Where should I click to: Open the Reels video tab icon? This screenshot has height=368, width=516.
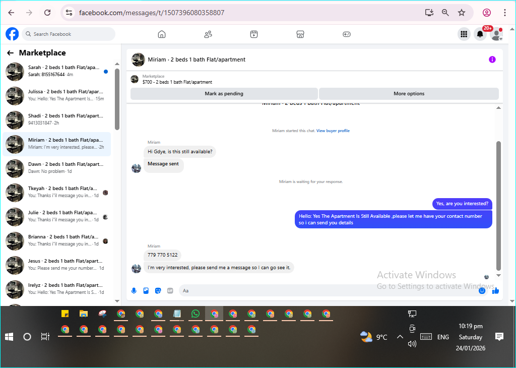coord(254,34)
